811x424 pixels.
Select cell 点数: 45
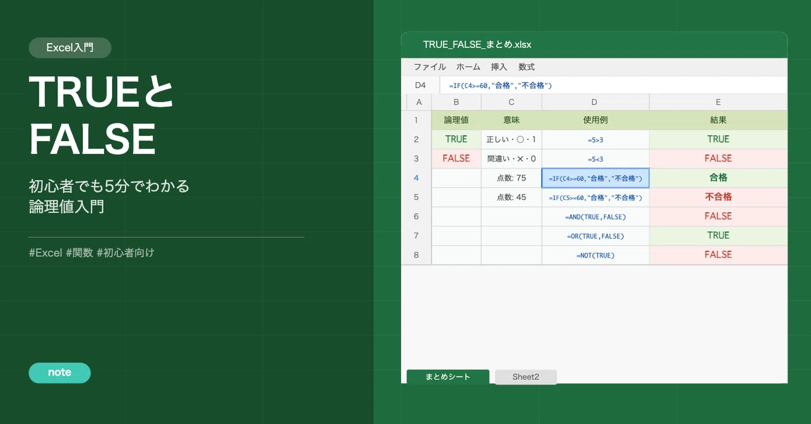click(511, 197)
